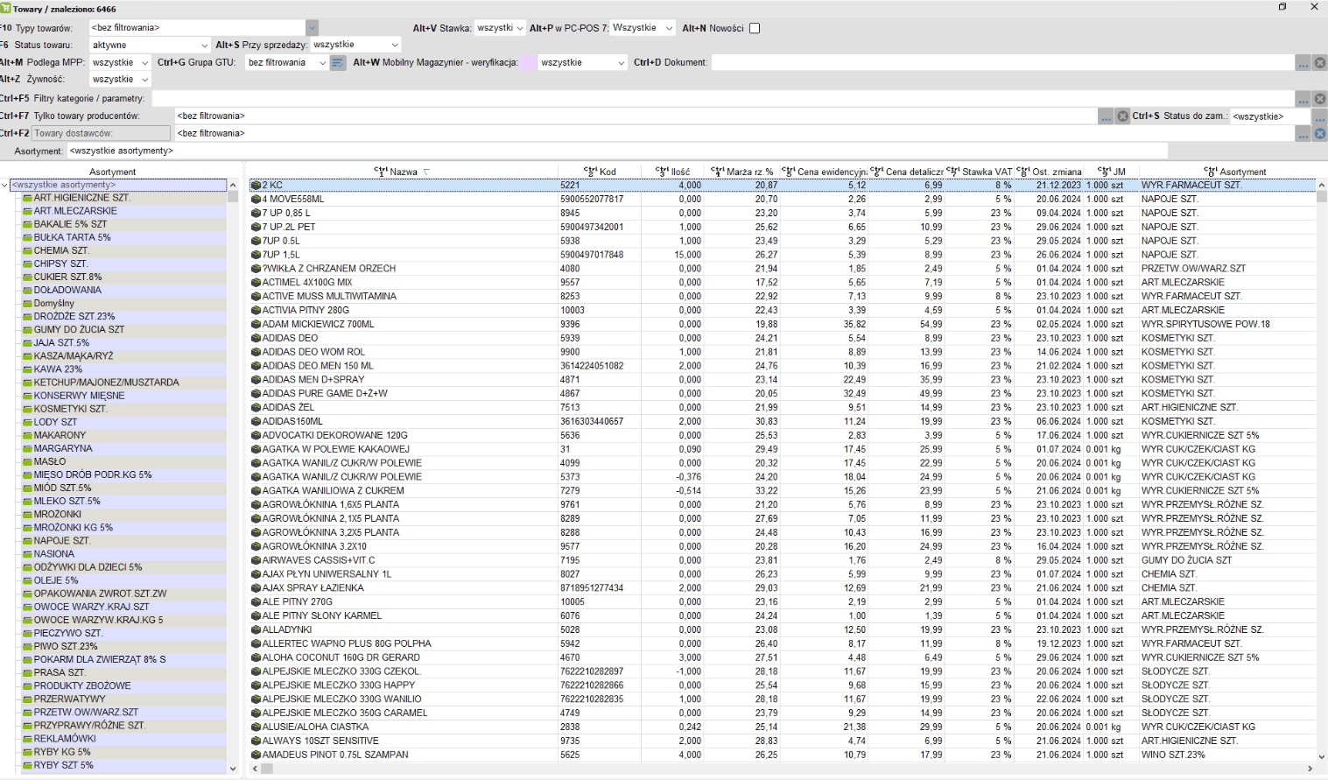This screenshot has height=780, width=1328.
Task: Select the NAPOJE SZT. assortment category
Action: click(x=61, y=541)
